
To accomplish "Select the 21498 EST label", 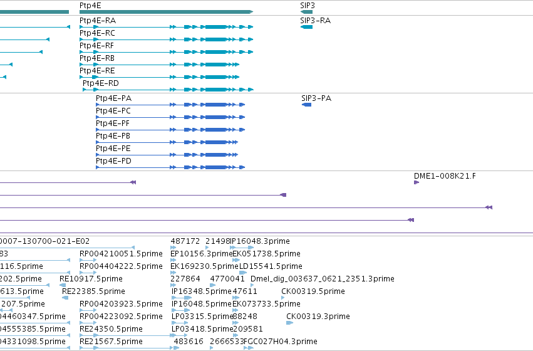I will pyautogui.click(x=218, y=241).
